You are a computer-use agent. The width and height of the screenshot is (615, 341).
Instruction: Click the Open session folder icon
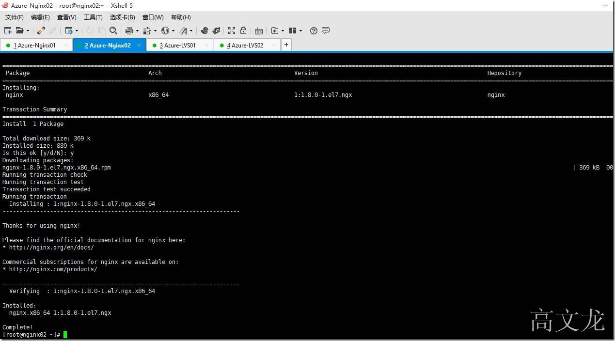coord(20,31)
